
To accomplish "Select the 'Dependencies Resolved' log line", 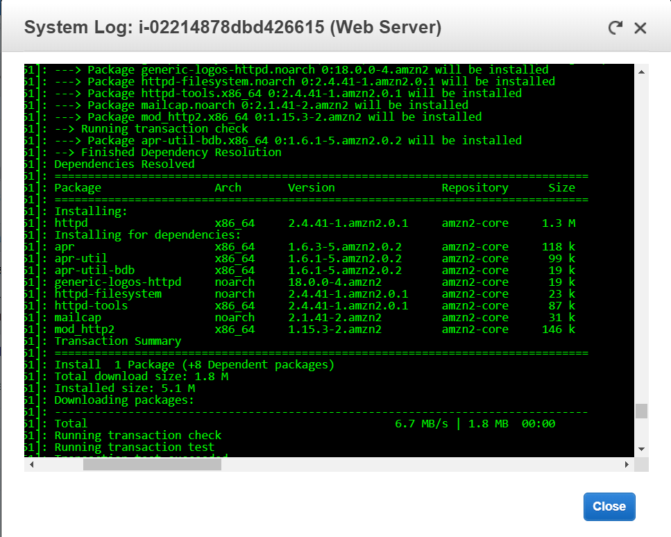I will (124, 164).
